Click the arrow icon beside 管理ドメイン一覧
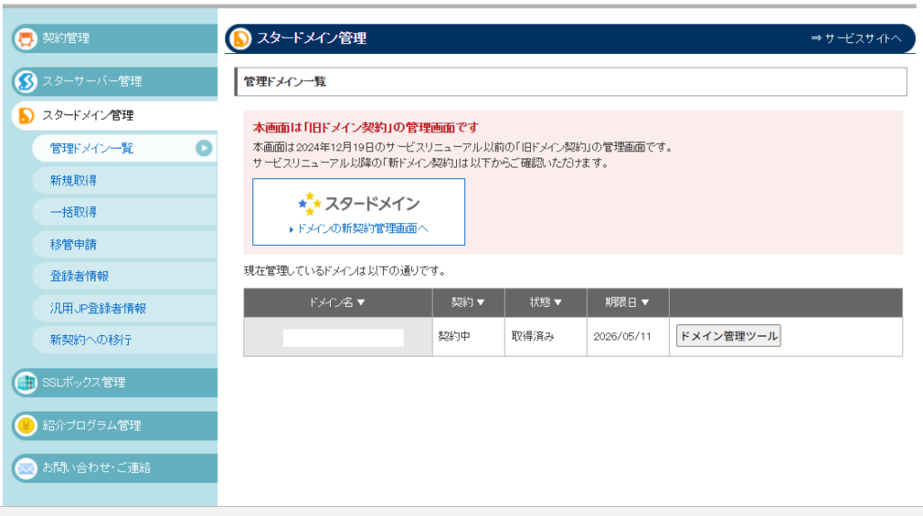This screenshot has height=516, width=923. pos(204,149)
